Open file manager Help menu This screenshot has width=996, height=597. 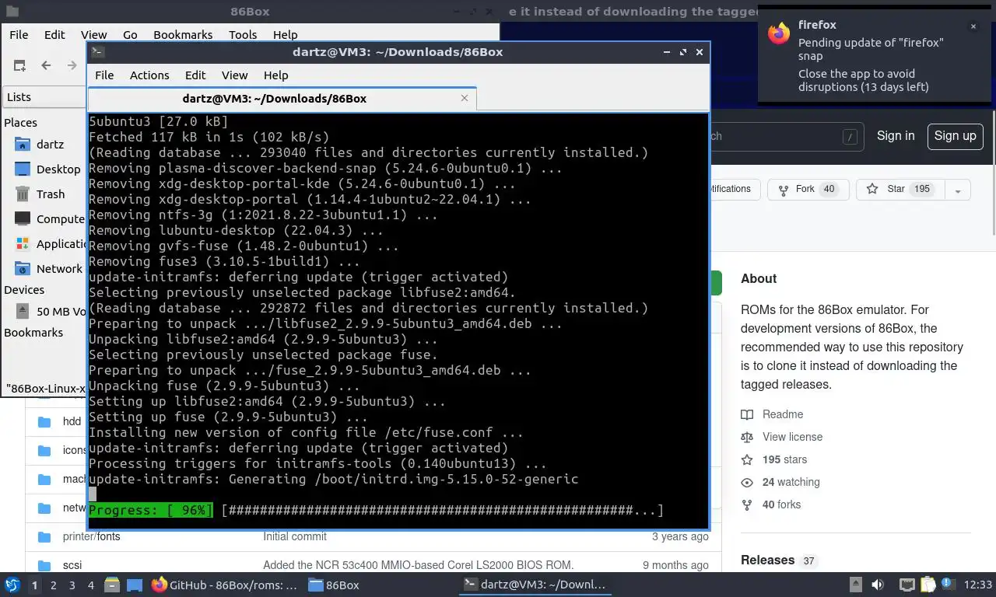click(285, 34)
